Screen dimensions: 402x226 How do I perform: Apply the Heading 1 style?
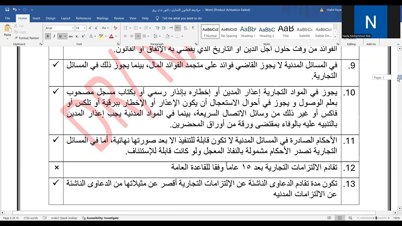tap(248, 32)
